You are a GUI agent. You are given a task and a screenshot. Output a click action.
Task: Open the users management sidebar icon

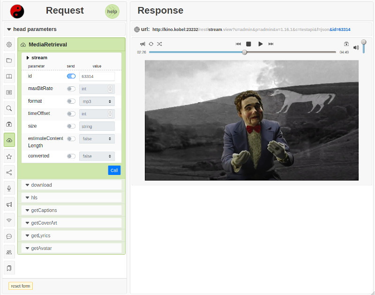pos(9,252)
